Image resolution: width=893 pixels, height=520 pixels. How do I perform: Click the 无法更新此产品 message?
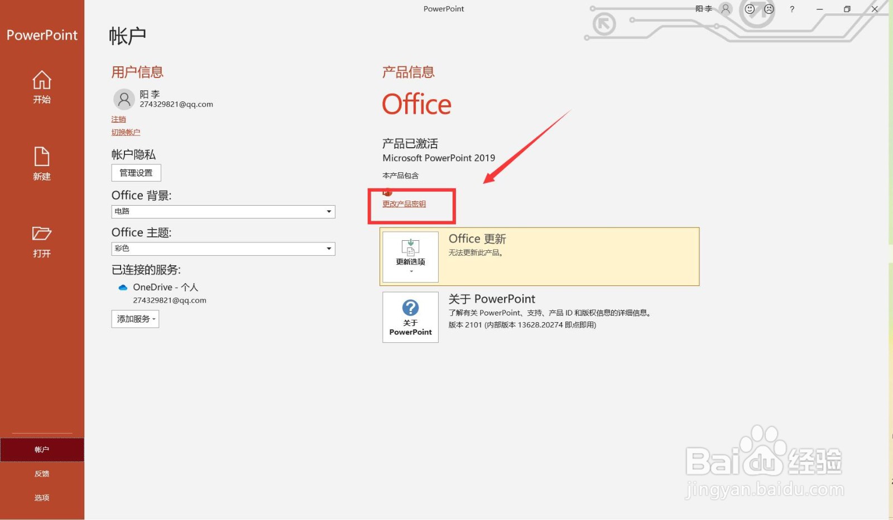(476, 253)
